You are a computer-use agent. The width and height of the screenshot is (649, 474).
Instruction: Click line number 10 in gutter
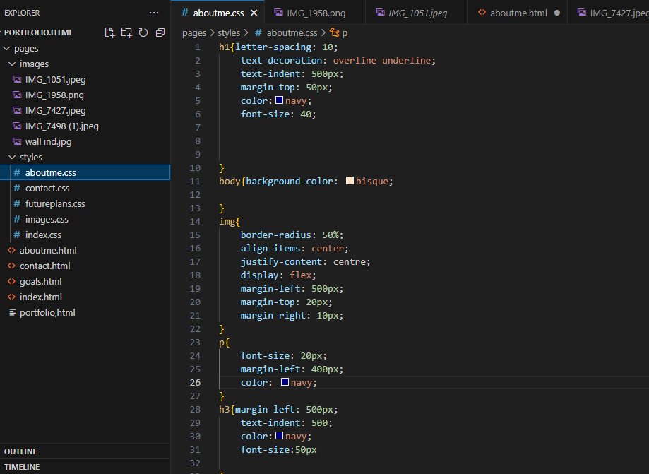click(195, 167)
